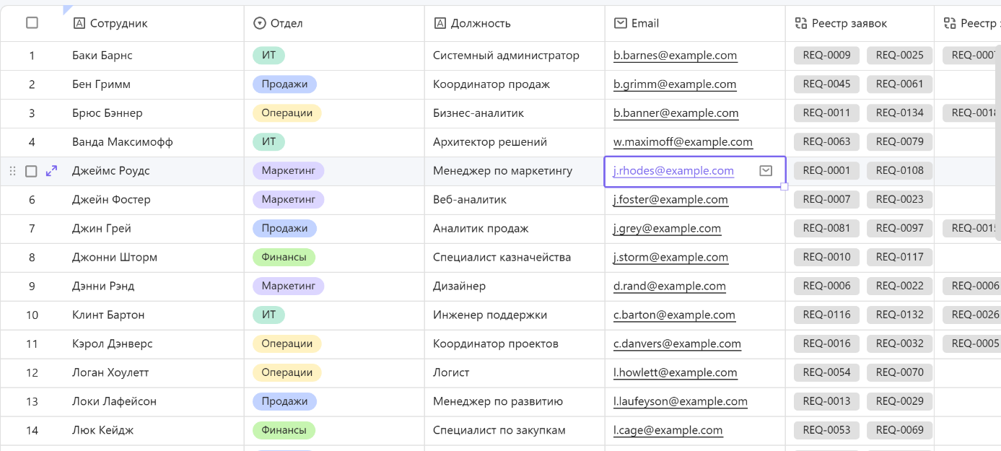Open linked record REQ-0134
The width and height of the screenshot is (1001, 451).
(899, 113)
